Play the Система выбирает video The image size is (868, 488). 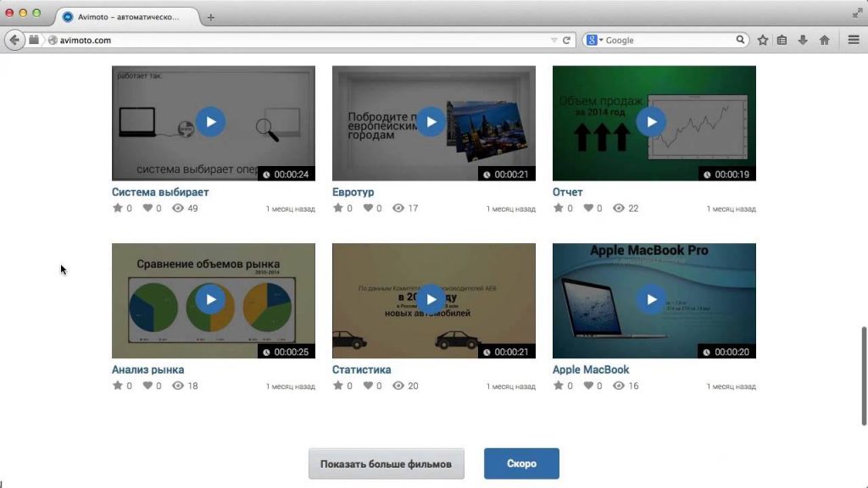click(211, 122)
